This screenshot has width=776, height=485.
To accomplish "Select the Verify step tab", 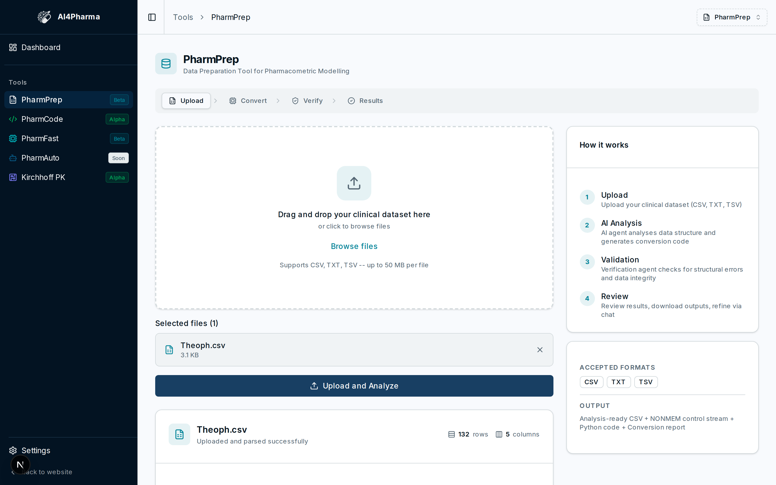I will [307, 101].
